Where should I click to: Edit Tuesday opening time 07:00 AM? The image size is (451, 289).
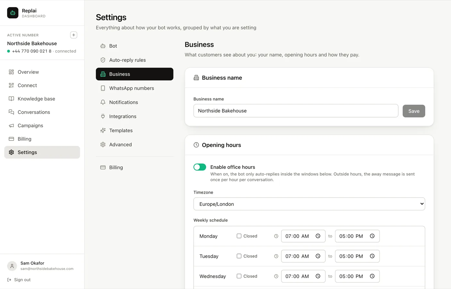303,256
